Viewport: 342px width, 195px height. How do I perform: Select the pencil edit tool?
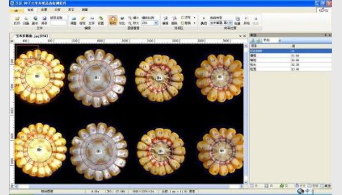(82, 19)
